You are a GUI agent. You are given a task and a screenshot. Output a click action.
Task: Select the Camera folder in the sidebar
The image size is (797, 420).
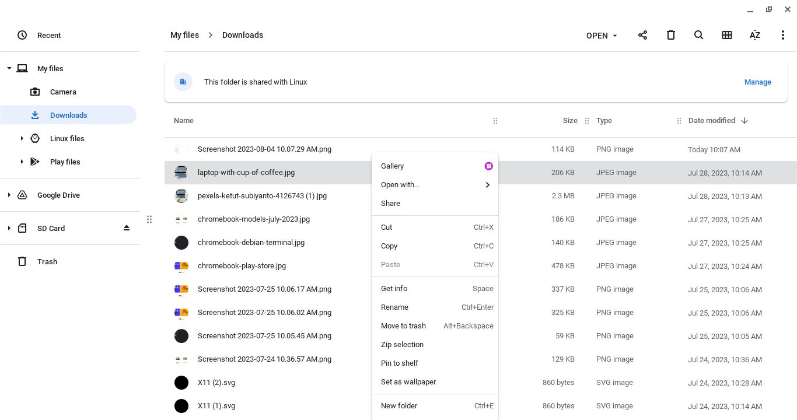pyautogui.click(x=62, y=92)
